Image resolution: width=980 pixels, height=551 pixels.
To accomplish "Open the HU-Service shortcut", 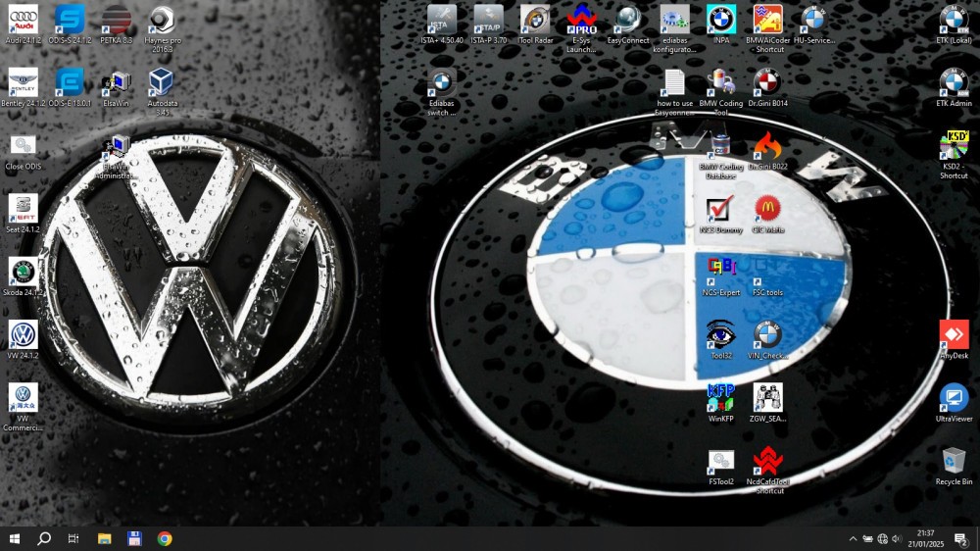I will [813, 24].
